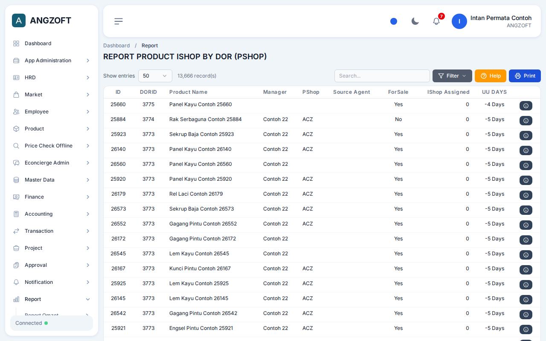Image resolution: width=546 pixels, height=341 pixels.
Task: Click the hamburger menu icon in header
Action: coord(119,21)
